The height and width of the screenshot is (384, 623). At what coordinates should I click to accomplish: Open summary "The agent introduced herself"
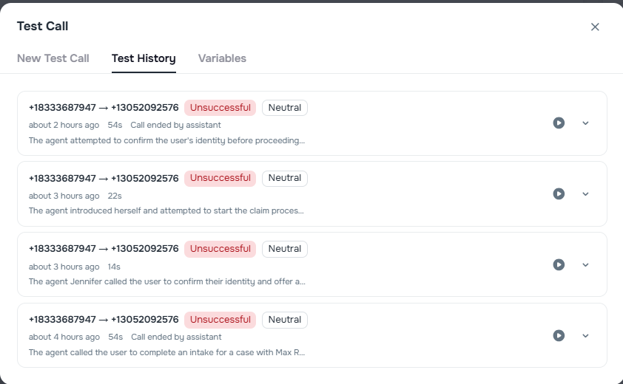point(166,210)
